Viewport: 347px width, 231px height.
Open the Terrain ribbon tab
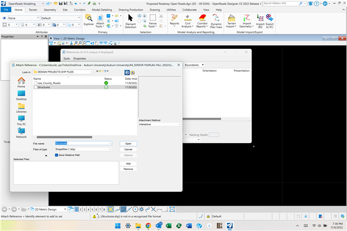tap(33, 10)
